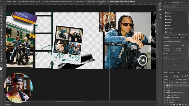Create a new layer group

point(180,105)
